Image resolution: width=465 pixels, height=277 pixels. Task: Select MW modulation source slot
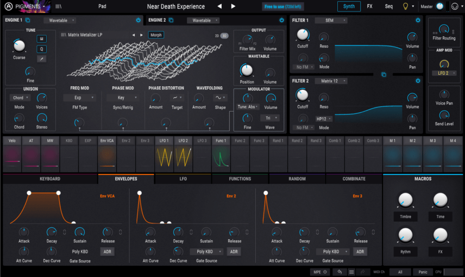[50, 154]
